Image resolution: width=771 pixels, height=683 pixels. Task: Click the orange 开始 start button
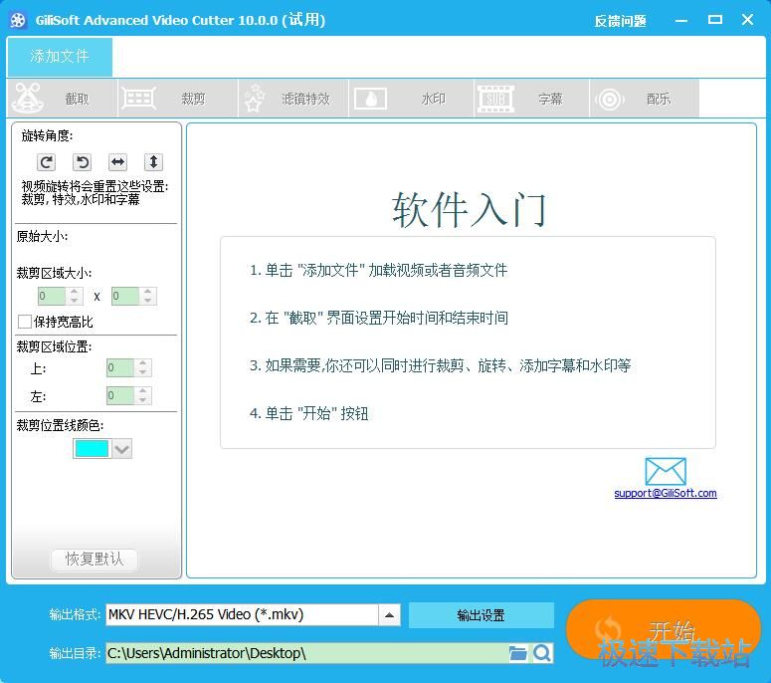664,629
